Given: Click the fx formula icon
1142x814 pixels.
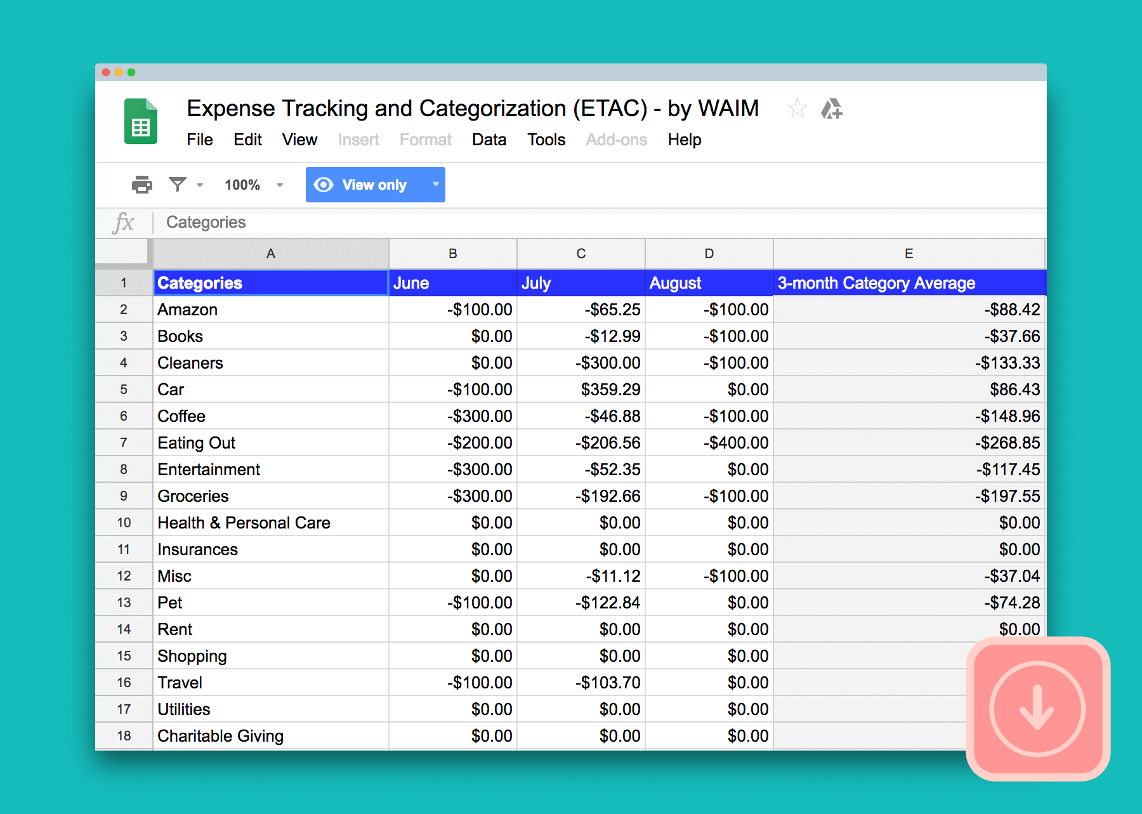Looking at the screenshot, I should pos(124,222).
